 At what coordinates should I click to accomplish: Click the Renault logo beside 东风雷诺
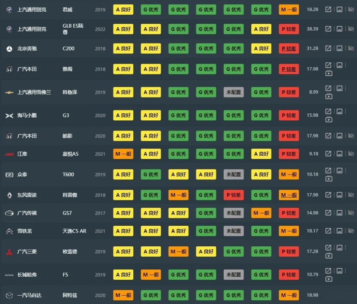click(x=9, y=195)
